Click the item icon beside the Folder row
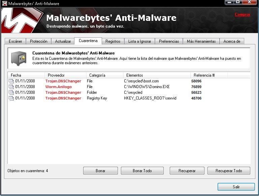259x196 pixels. pyautogui.click(x=11, y=92)
